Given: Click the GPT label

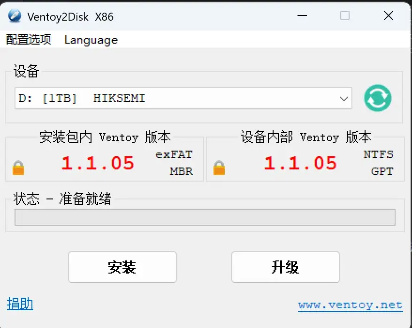Looking at the screenshot, I should point(382,171).
